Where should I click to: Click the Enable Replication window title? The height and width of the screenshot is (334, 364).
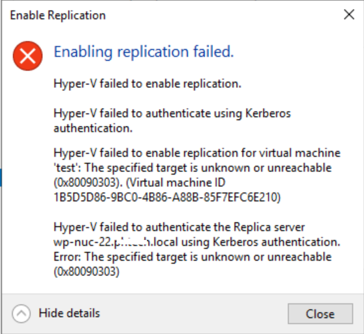tap(57, 15)
